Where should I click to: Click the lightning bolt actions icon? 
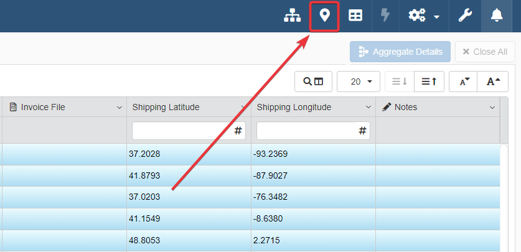pyautogui.click(x=386, y=16)
